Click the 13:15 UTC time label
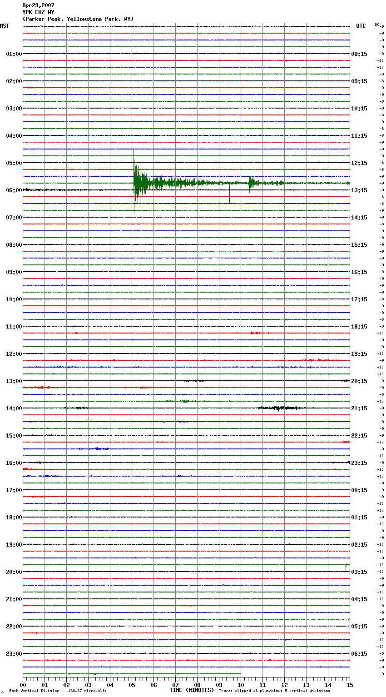Image resolution: width=386 pixels, height=697 pixels. point(359,190)
